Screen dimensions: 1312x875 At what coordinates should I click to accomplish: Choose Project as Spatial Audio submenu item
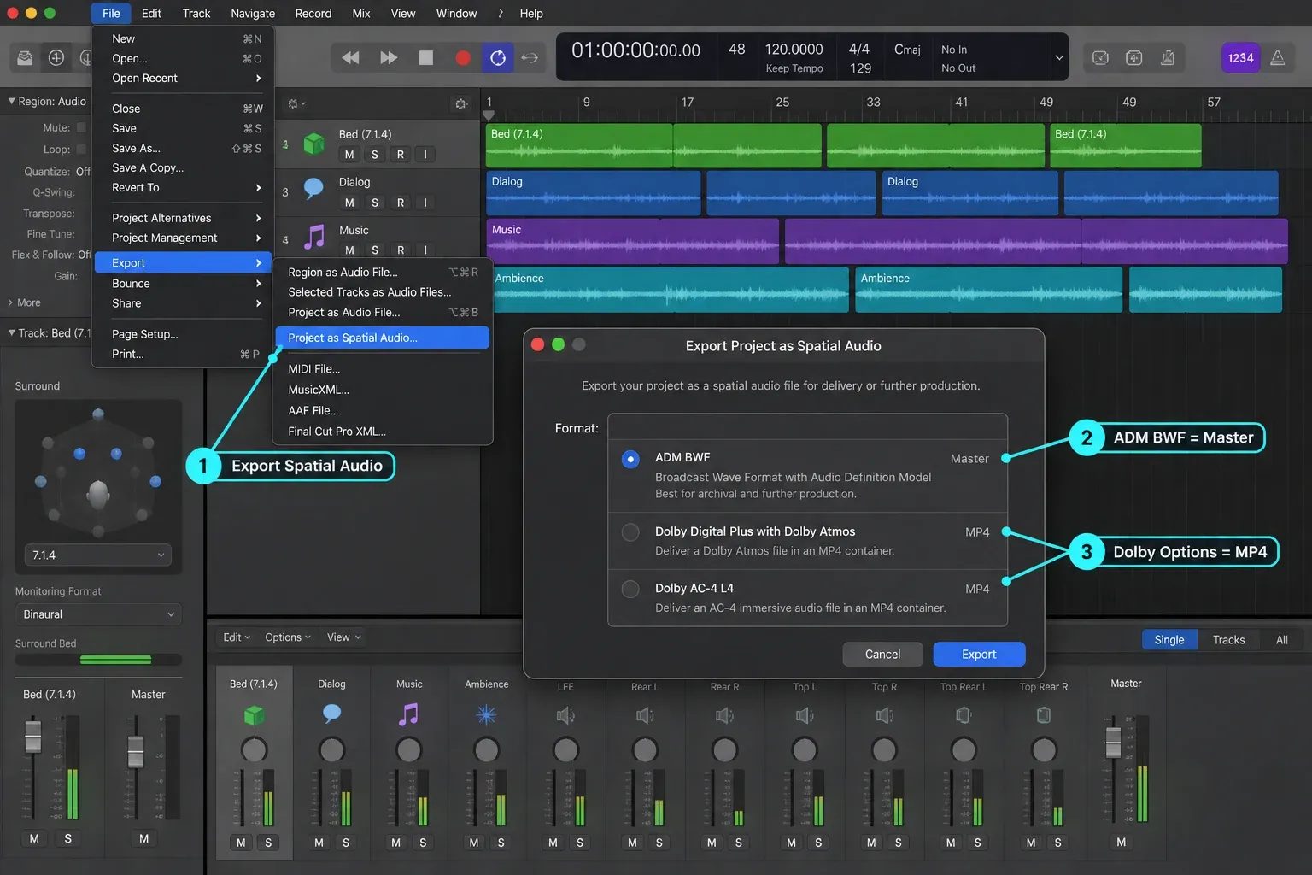pos(382,338)
